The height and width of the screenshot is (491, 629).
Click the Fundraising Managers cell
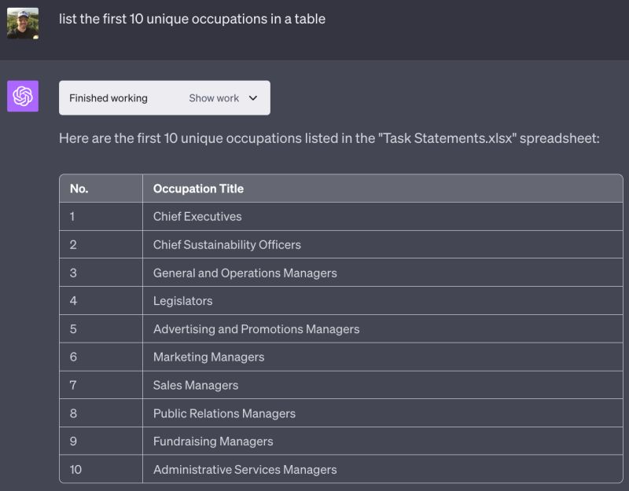click(x=213, y=442)
